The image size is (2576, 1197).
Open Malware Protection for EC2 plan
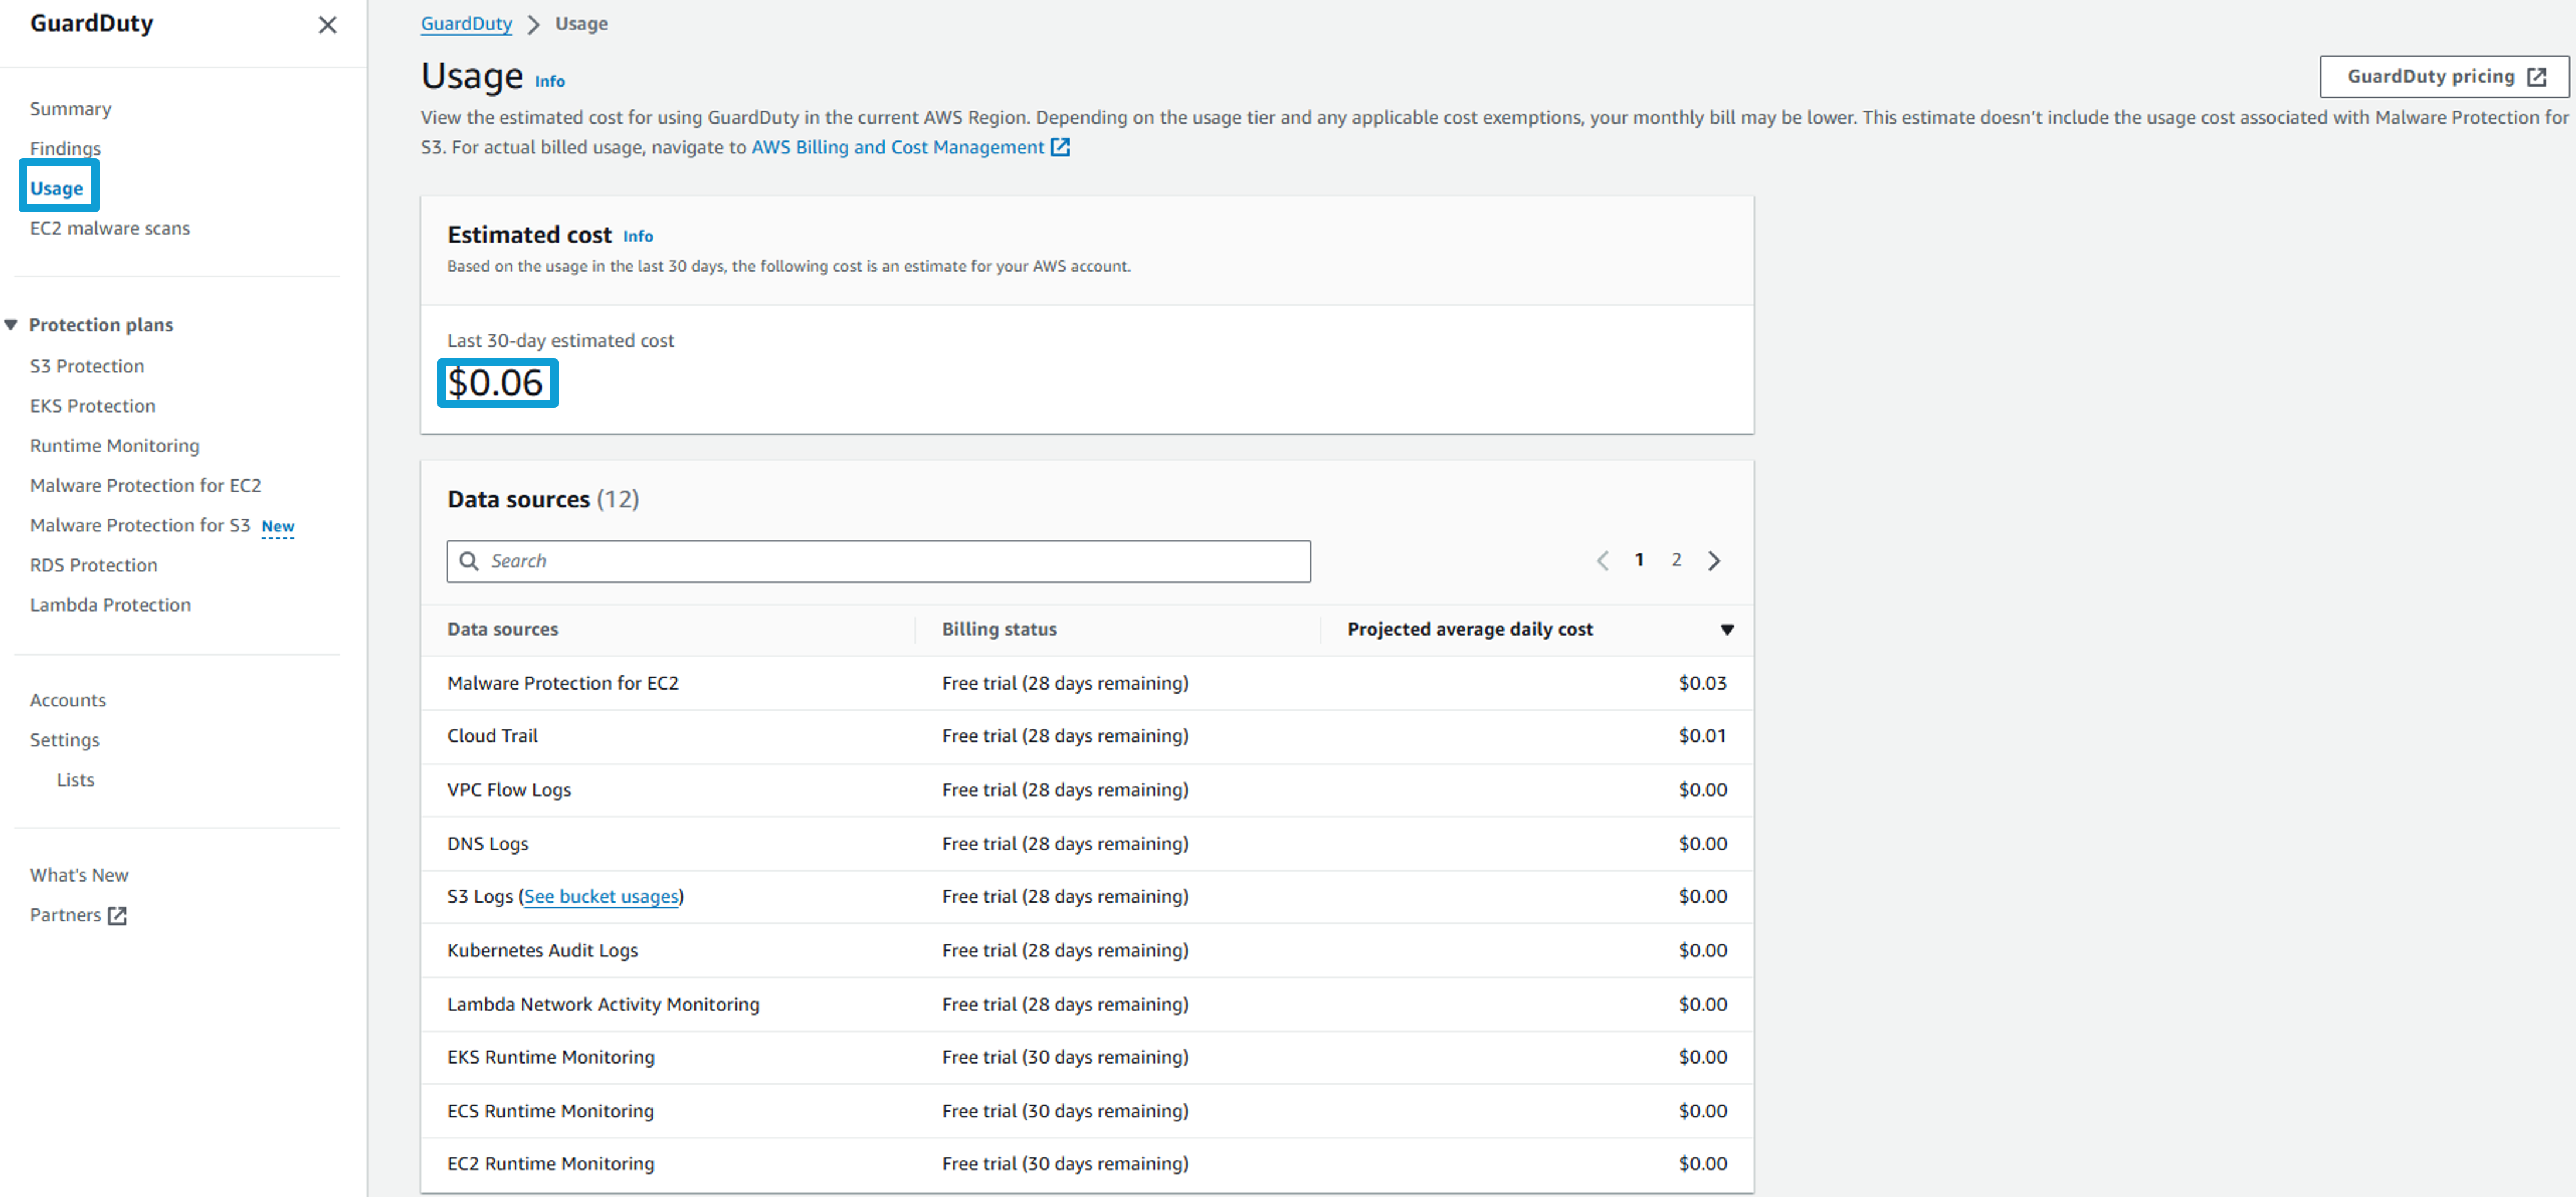pyautogui.click(x=146, y=485)
